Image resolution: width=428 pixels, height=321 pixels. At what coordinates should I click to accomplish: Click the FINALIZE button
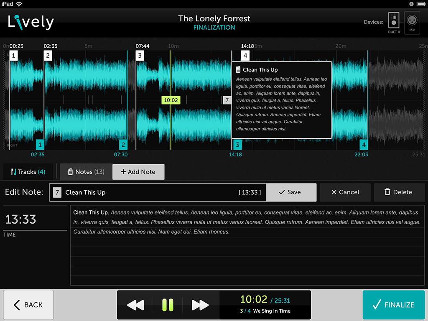click(x=393, y=305)
